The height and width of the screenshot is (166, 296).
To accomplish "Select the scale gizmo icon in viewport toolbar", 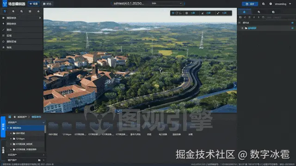I will 180,13.
